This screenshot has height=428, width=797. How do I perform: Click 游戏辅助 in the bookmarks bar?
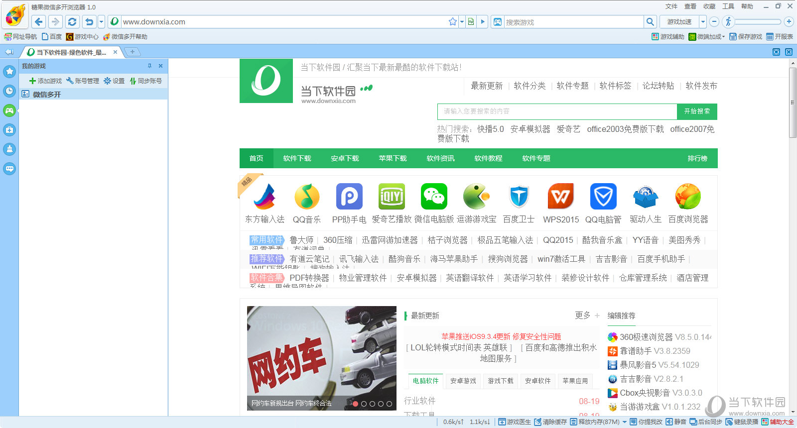668,36
